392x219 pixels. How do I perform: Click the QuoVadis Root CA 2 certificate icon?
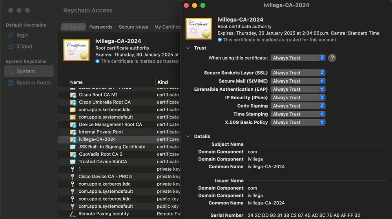pos(73,155)
